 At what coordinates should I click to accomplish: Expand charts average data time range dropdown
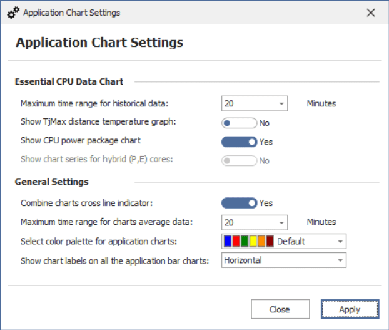tap(281, 222)
